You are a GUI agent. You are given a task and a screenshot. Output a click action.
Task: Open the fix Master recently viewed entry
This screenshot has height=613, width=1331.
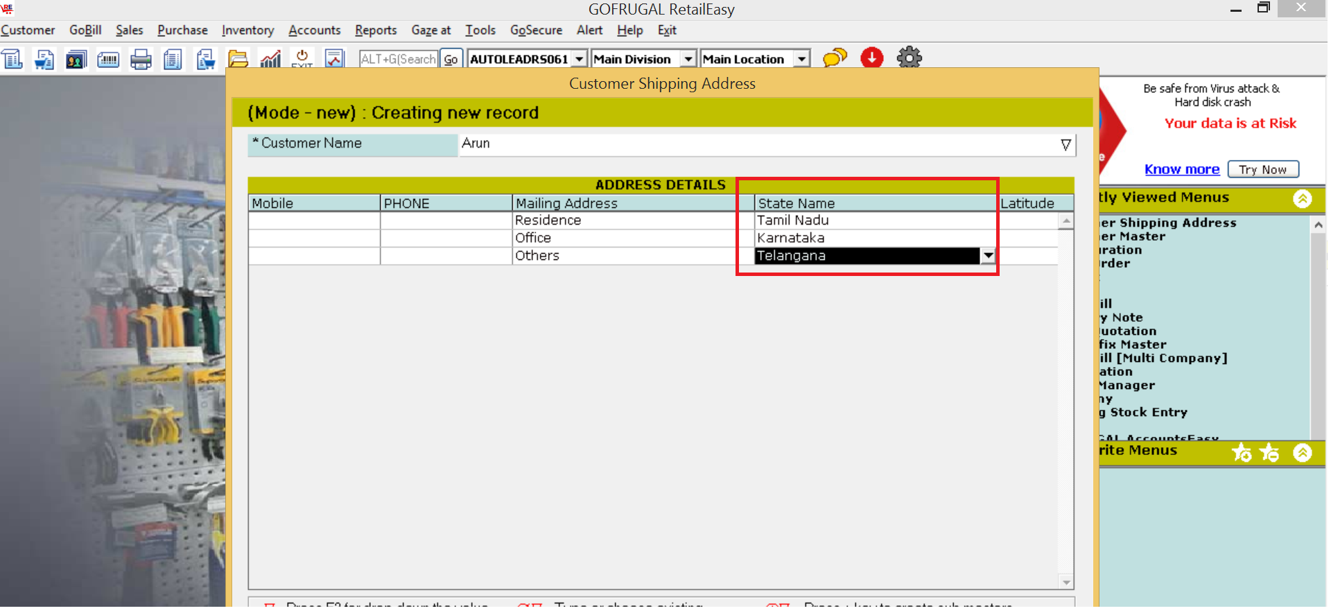coord(1133,345)
